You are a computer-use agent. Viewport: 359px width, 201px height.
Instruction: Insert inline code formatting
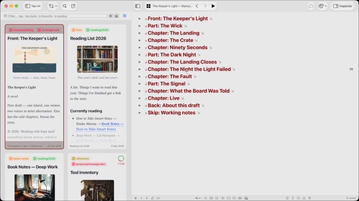158,198
